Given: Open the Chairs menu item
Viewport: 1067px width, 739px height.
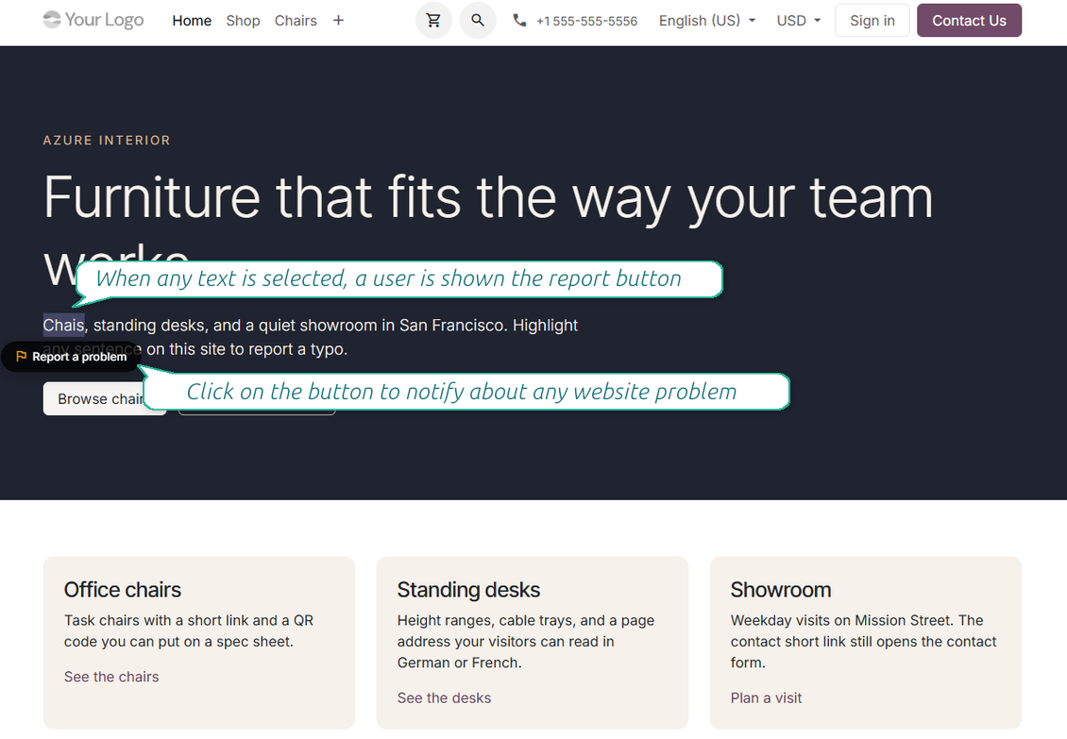Looking at the screenshot, I should (296, 21).
